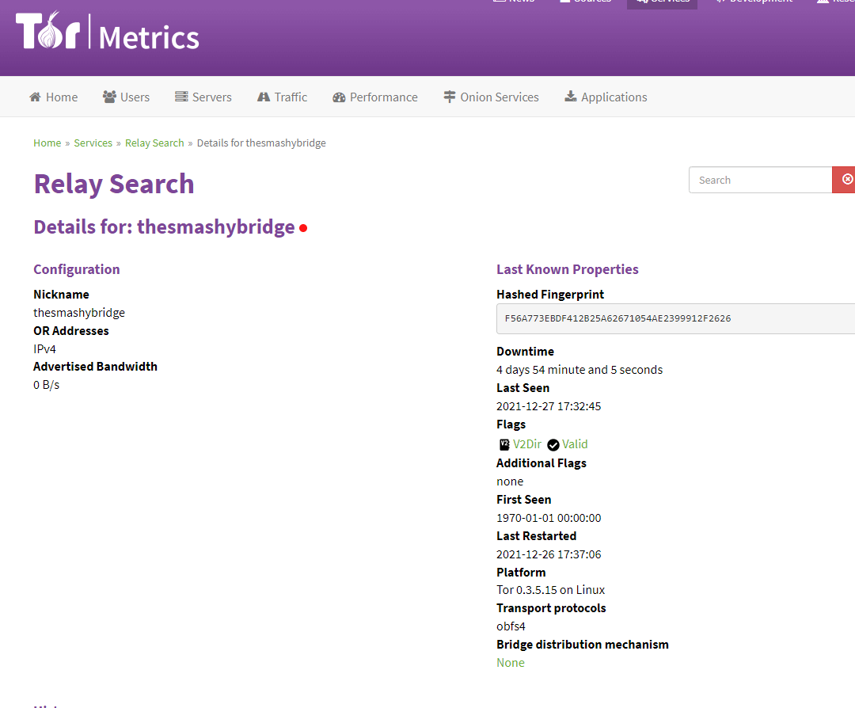Click the Traffic road icon
Viewport: 855px width, 708px height.
(264, 97)
